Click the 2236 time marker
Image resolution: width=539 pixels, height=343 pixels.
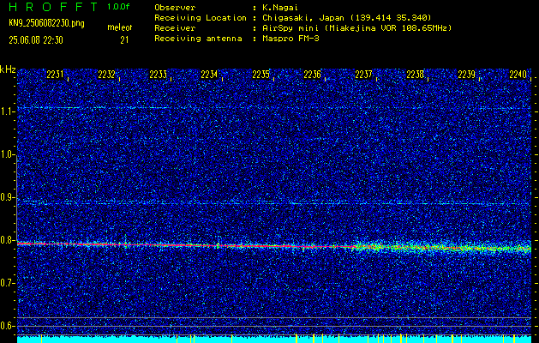[x=313, y=75]
